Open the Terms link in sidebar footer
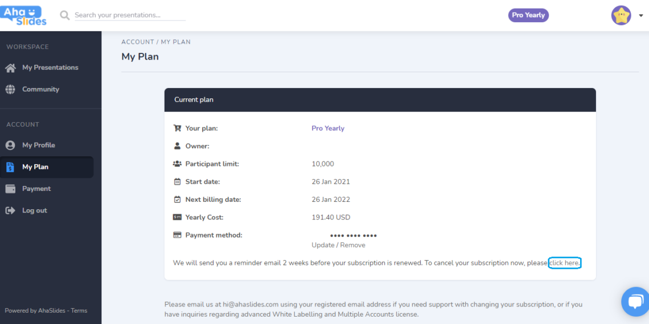This screenshot has width=649, height=324. 79,311
